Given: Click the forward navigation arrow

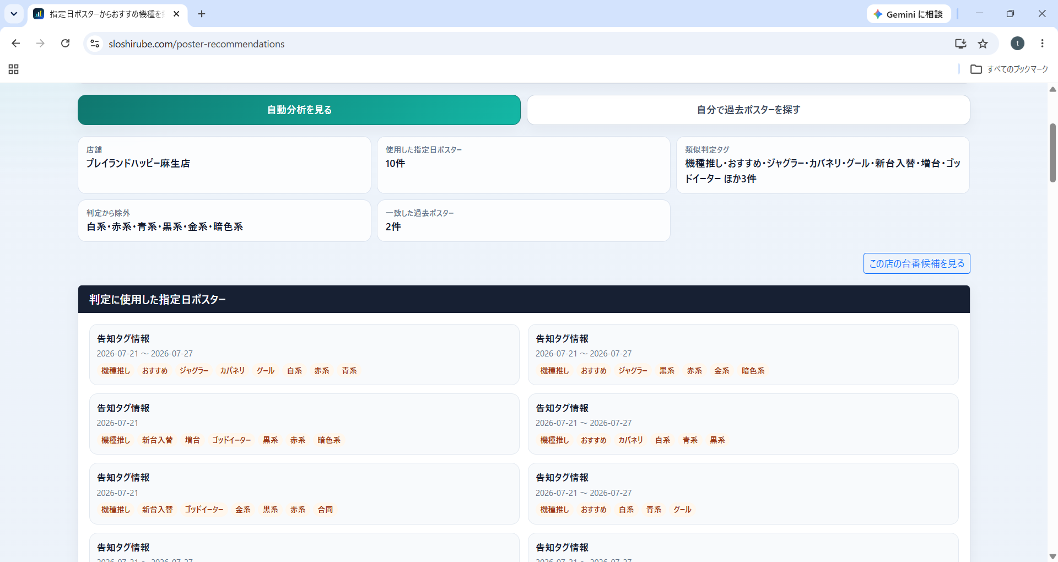Looking at the screenshot, I should 40,44.
